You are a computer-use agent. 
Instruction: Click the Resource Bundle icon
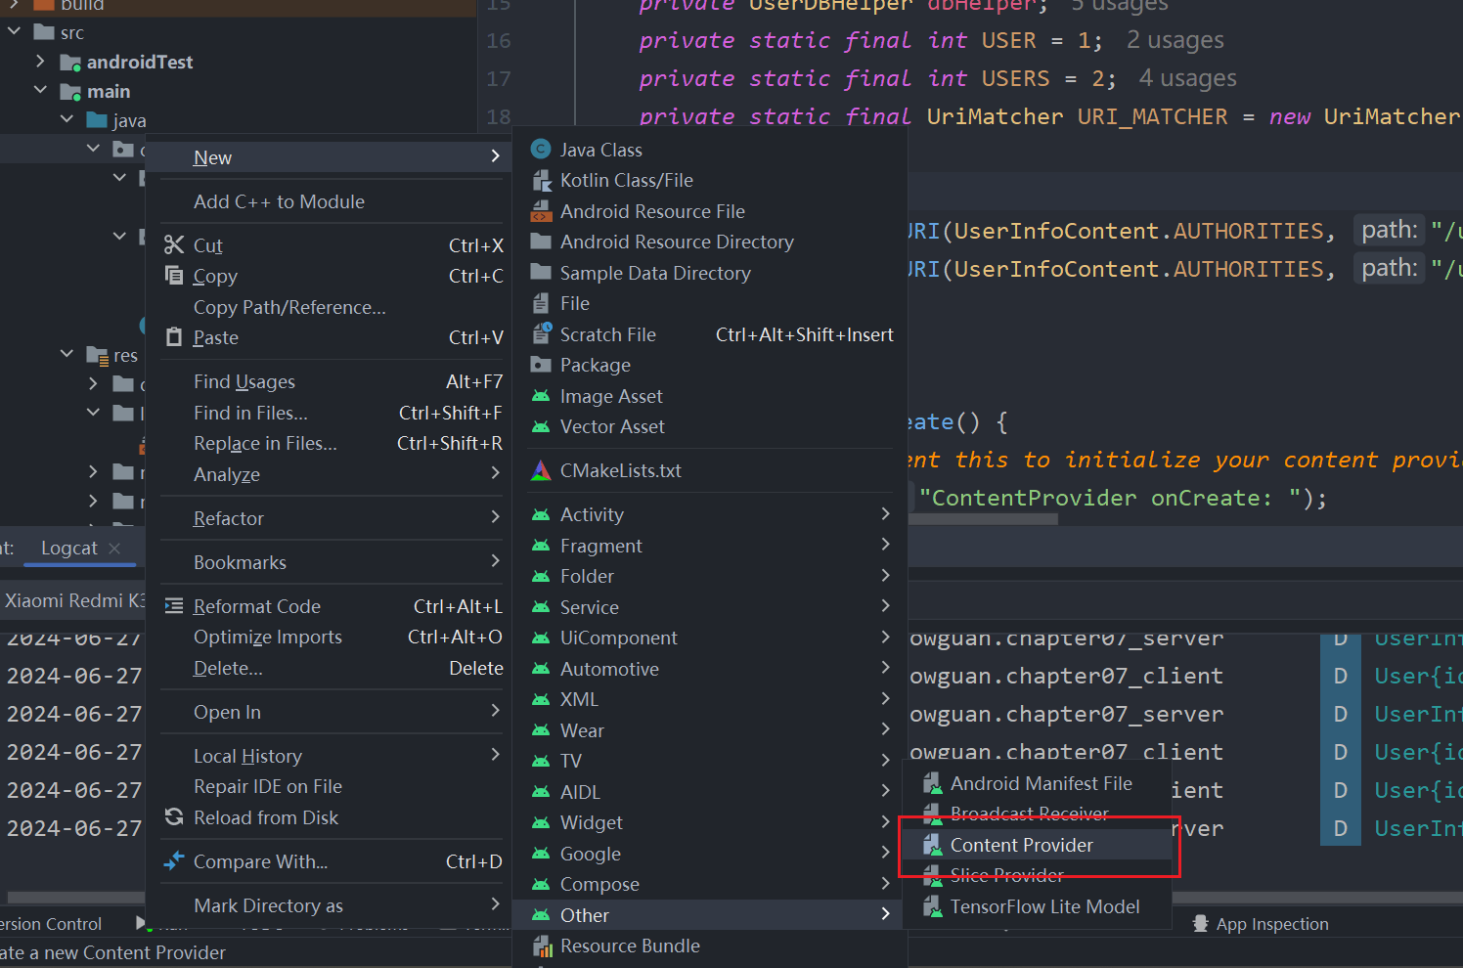coord(542,946)
